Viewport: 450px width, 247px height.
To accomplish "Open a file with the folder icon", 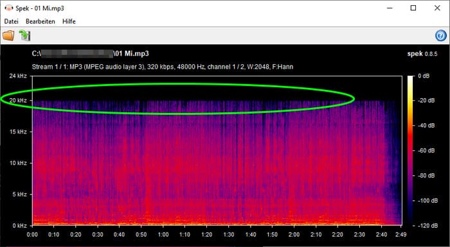I will (8, 35).
